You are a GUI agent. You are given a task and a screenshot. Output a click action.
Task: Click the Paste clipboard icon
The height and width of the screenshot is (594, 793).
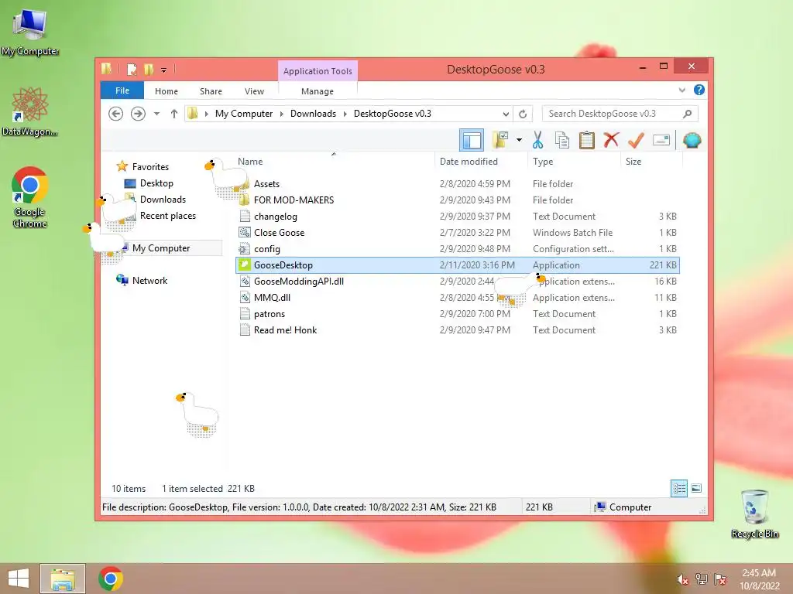coord(587,140)
